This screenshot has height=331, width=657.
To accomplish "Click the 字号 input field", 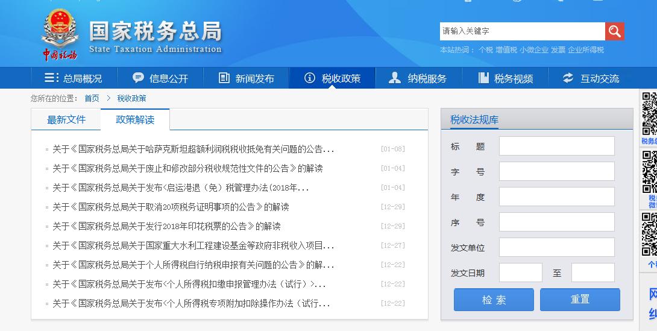I will tap(557, 171).
